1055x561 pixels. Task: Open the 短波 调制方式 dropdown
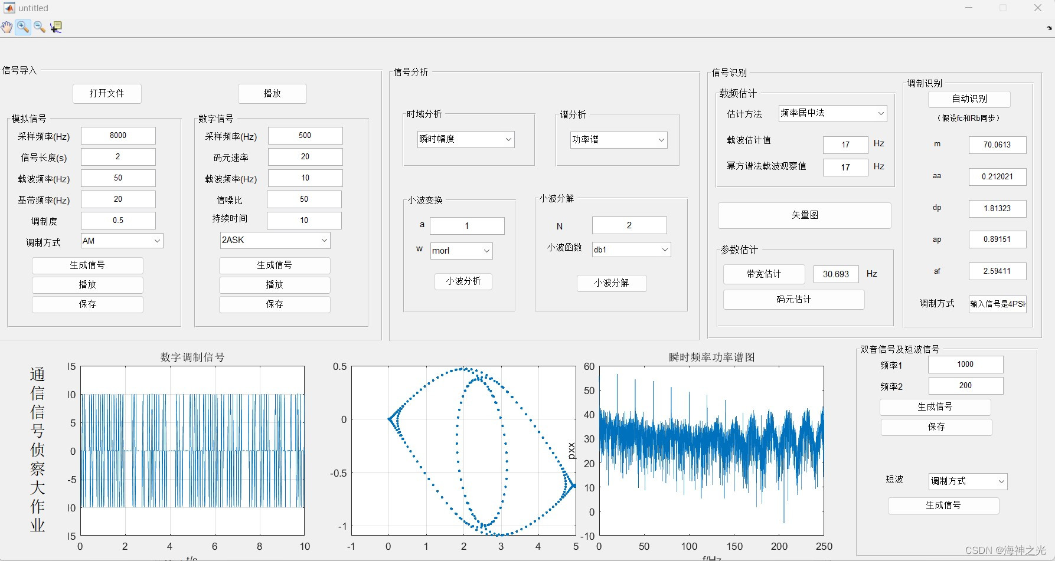click(x=968, y=481)
